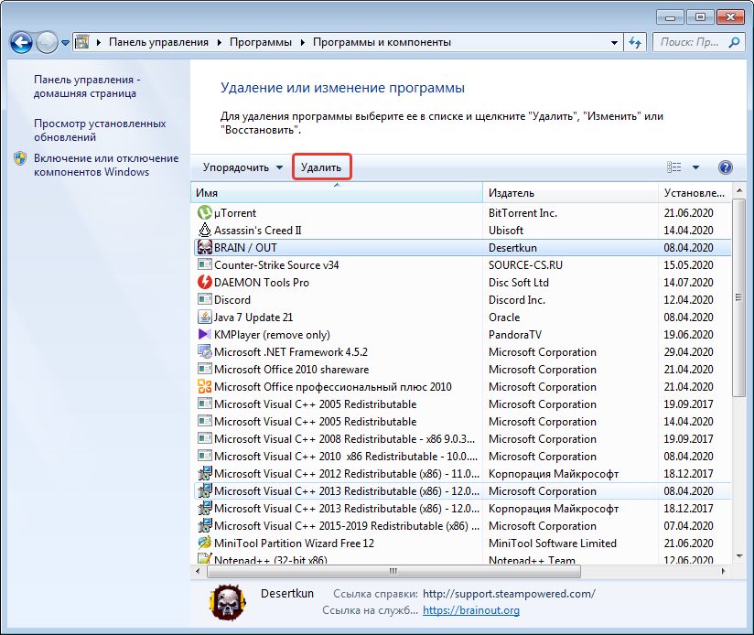Click the Control Panel icon in address bar
This screenshot has width=754, height=635.
[82, 42]
